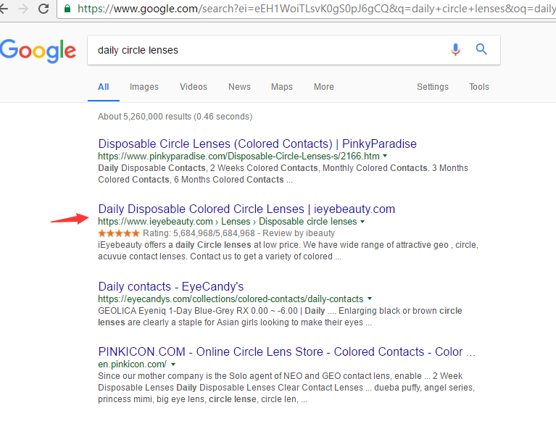The height and width of the screenshot is (421, 556).
Task: Expand dropdown arrow after 'Disposable circle lenses' breadcrumb
Action: 362,222
